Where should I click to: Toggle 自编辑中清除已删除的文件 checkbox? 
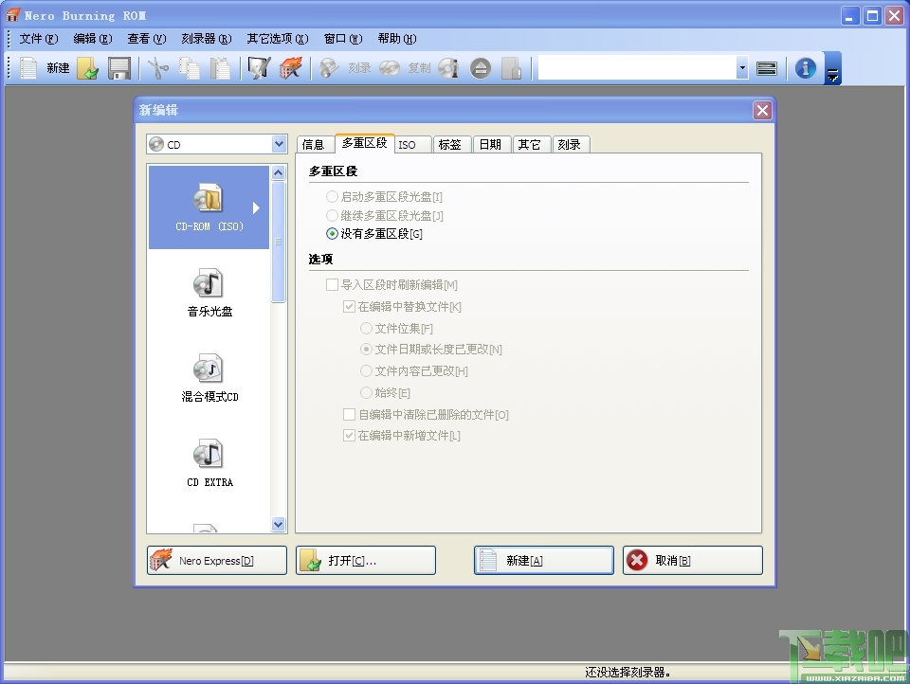(426, 414)
